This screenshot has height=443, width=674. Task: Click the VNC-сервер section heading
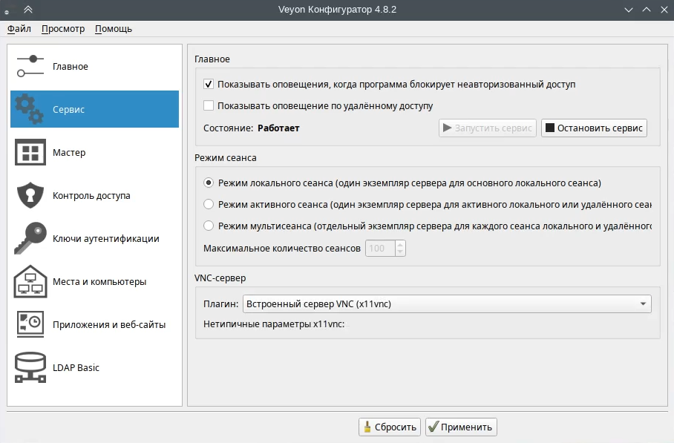pyautogui.click(x=220, y=278)
